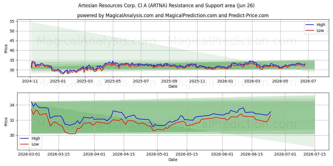333x166 pixels.
Task: Click the '45' price tick in upper chart
Action: point(12,41)
